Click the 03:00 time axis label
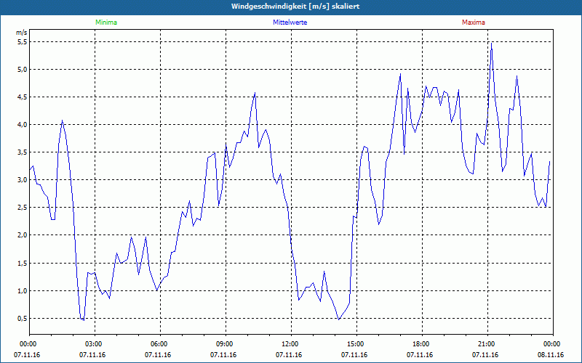 pyautogui.click(x=95, y=344)
